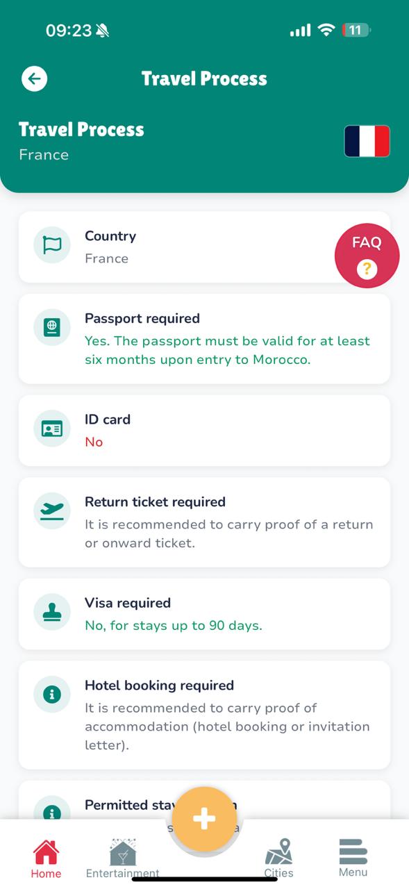The height and width of the screenshot is (889, 409).
Task: Open the FAQ help bubble
Action: [x=367, y=243]
